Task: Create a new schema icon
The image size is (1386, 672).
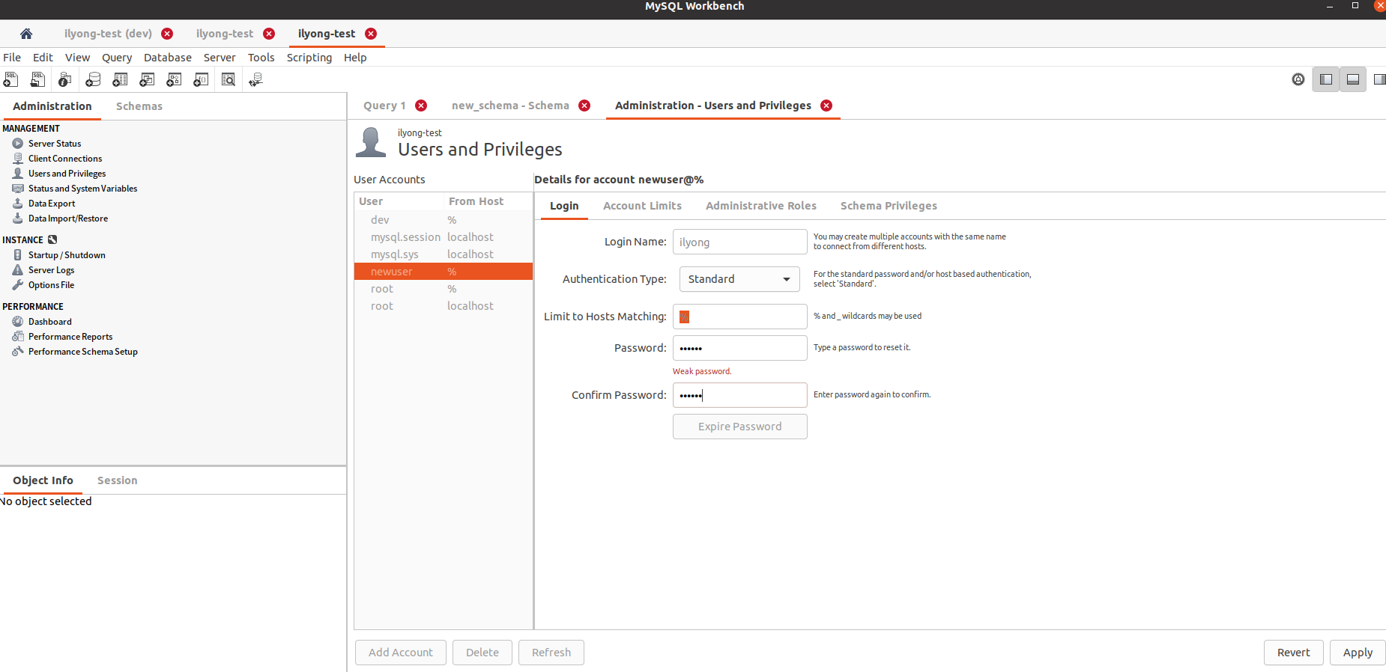Action: tap(93, 79)
